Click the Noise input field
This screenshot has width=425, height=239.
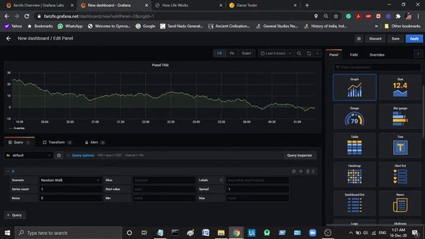pyautogui.click(x=70, y=198)
